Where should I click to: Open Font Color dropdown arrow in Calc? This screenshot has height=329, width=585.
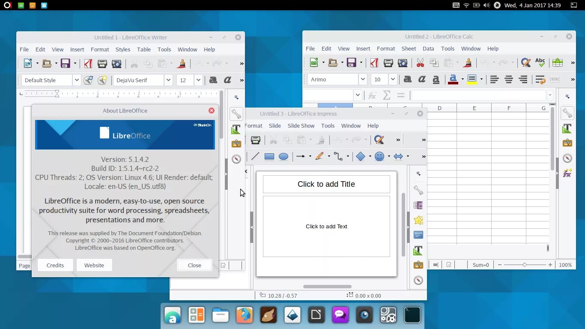[462, 79]
